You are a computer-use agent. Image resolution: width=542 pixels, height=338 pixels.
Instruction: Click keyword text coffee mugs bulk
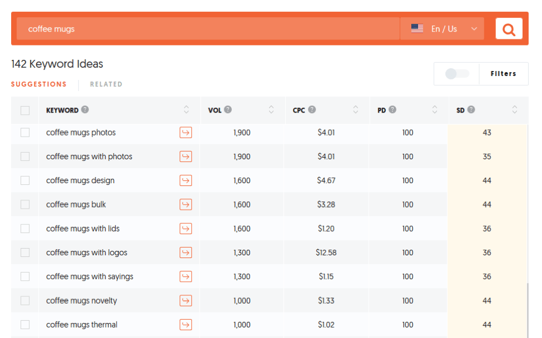[76, 204]
